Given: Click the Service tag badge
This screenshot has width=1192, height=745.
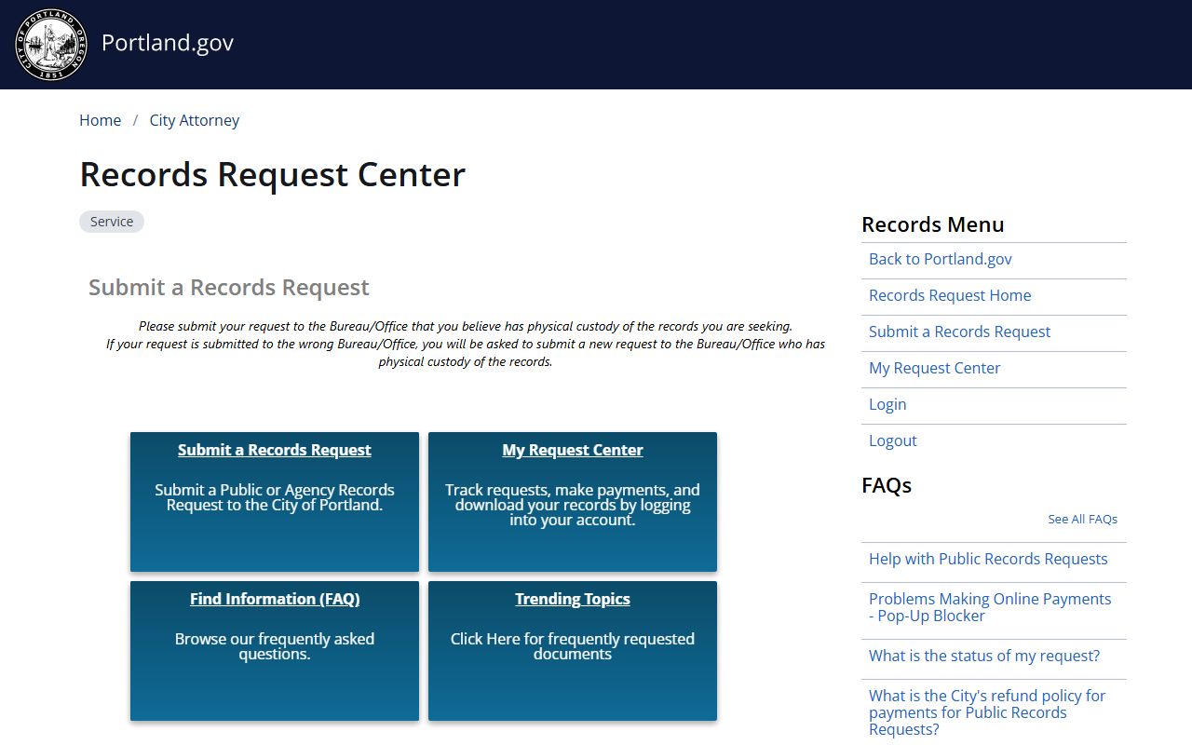Looking at the screenshot, I should (x=112, y=222).
